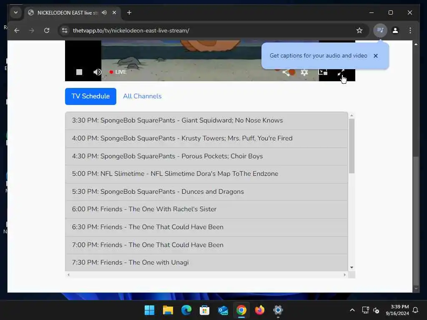Open Chrome three-dot menu
427x320 pixels.
pos(410,30)
